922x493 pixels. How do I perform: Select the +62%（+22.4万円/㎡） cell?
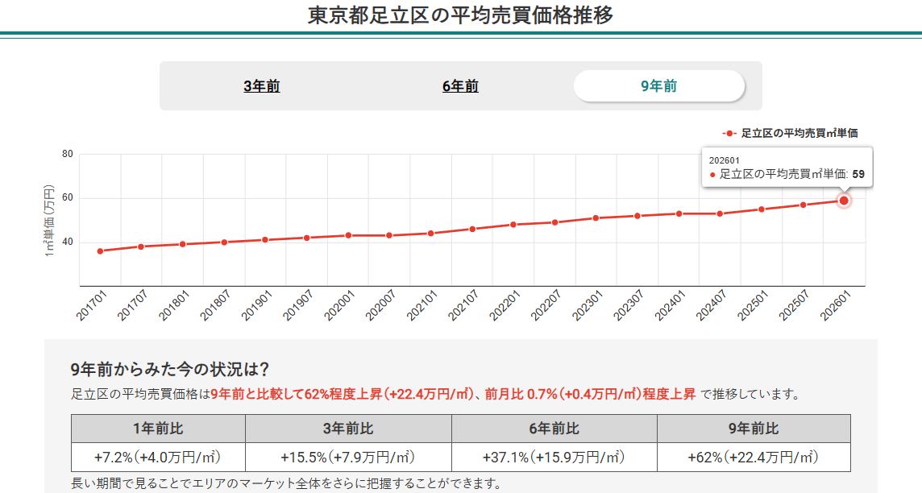tap(754, 455)
